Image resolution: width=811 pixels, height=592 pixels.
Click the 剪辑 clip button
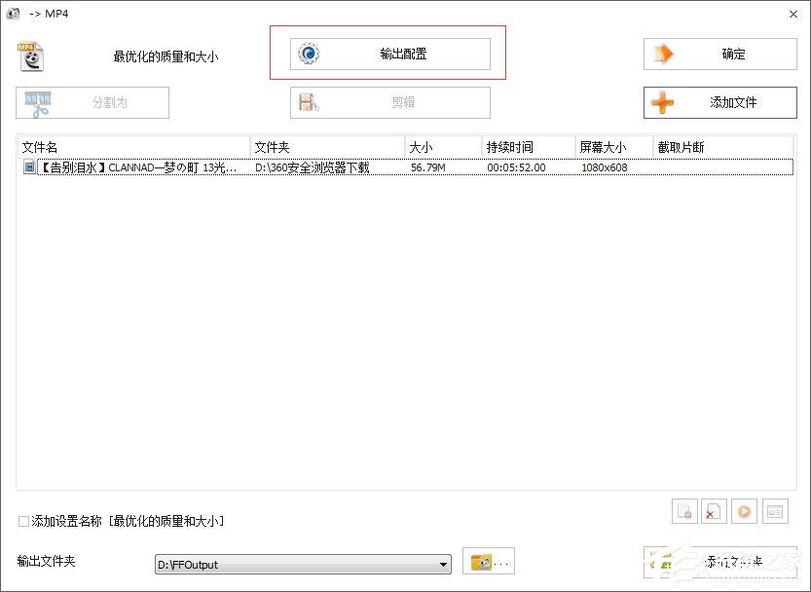point(389,102)
